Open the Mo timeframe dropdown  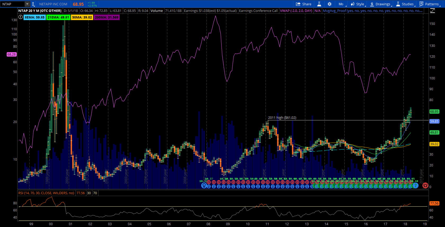click(341, 4)
